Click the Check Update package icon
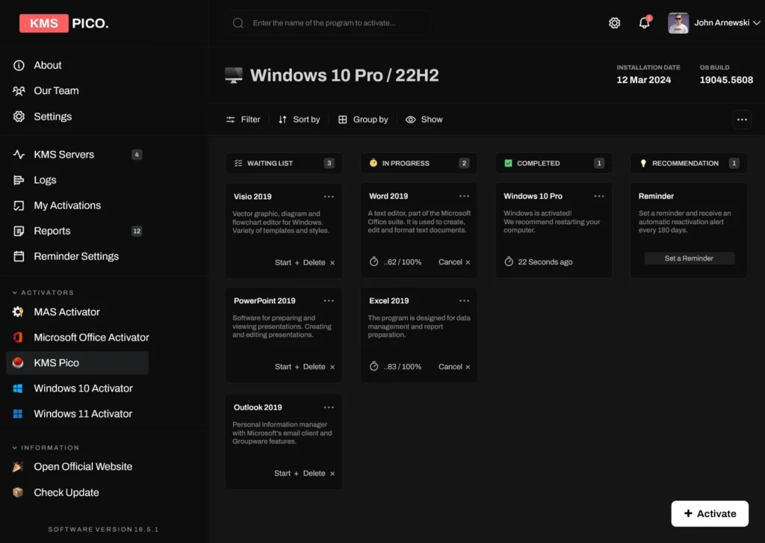Image resolution: width=765 pixels, height=543 pixels. coord(19,493)
